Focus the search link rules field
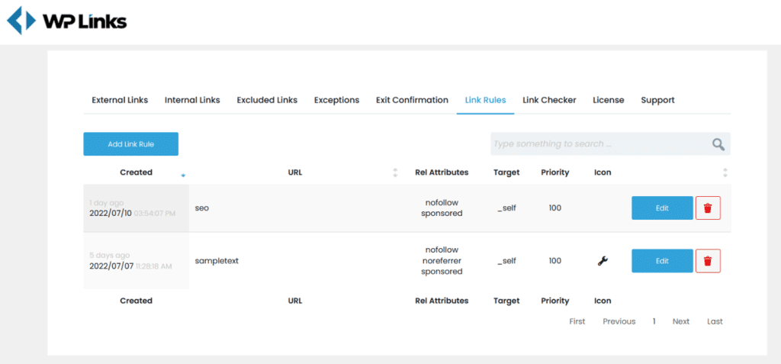Viewport: 781px width, 364px height. 600,144
